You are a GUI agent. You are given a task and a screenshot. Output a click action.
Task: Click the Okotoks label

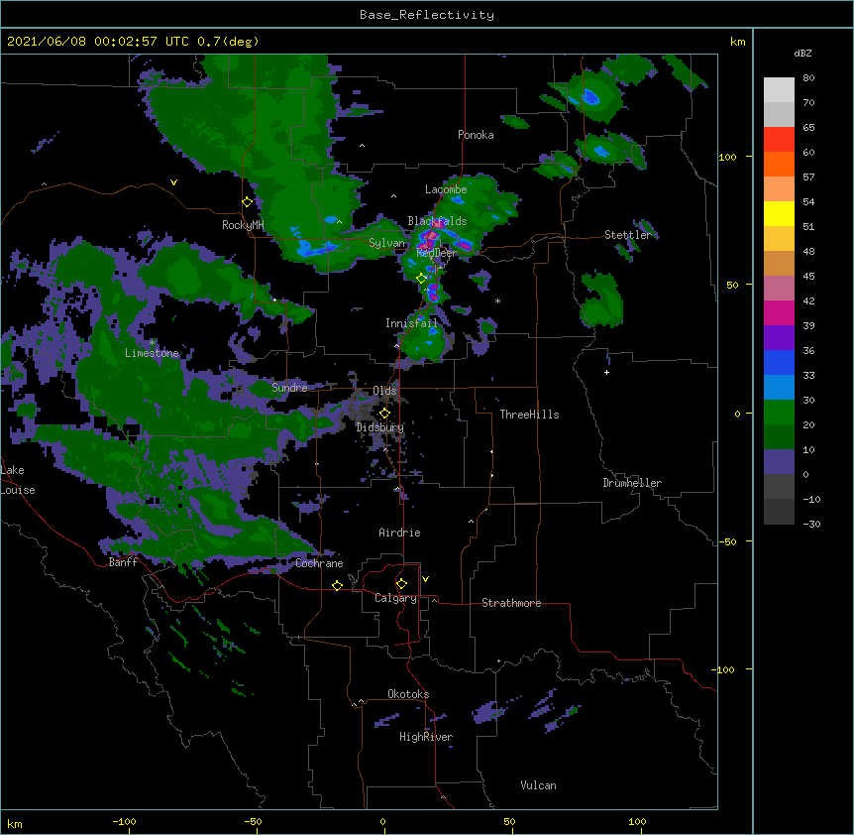[x=408, y=694]
